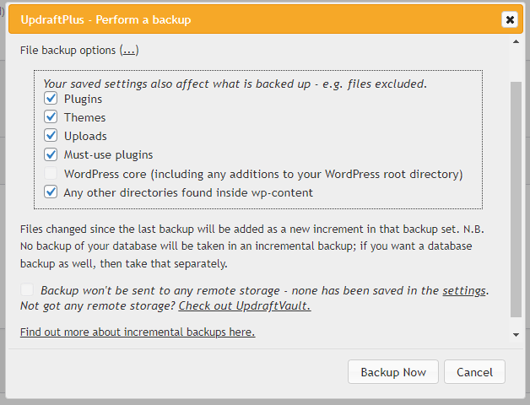This screenshot has width=530, height=405.
Task: Toggle the Must-use plugins checkbox
Action: [x=51, y=154]
